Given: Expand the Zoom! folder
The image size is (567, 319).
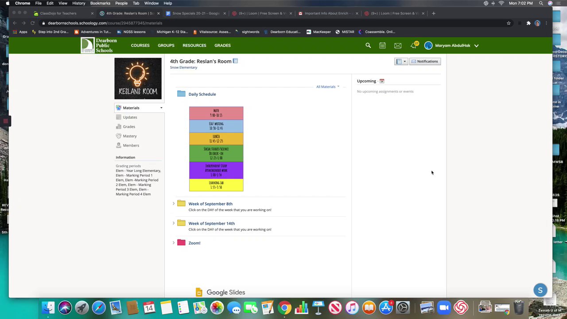Looking at the screenshot, I should coord(174,243).
